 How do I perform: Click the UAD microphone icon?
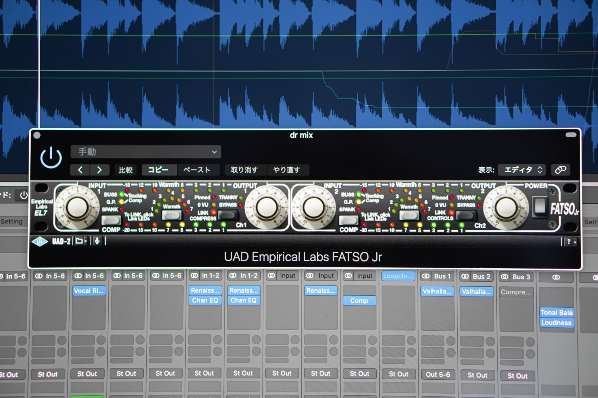click(x=97, y=241)
